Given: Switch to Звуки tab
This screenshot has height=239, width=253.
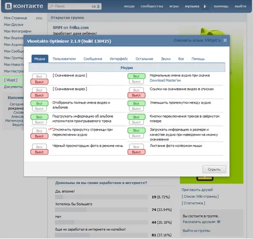Looking at the screenshot, I should pyautogui.click(x=166, y=59).
